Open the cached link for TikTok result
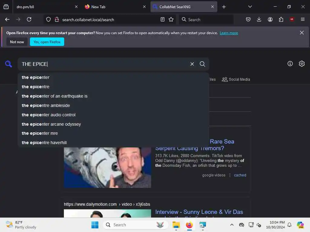Viewport: 310px width, 232px height. [240, 175]
